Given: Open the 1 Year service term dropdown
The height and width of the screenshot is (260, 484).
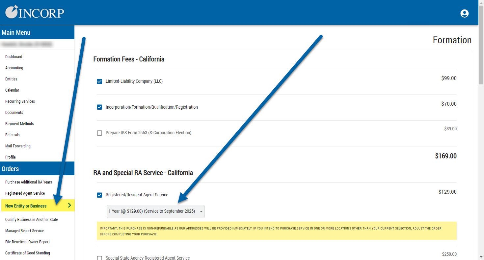Looking at the screenshot, I should [155, 211].
